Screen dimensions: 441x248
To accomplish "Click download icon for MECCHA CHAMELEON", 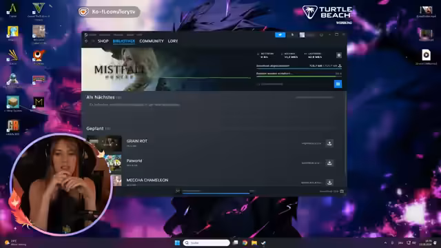I will click(329, 183).
